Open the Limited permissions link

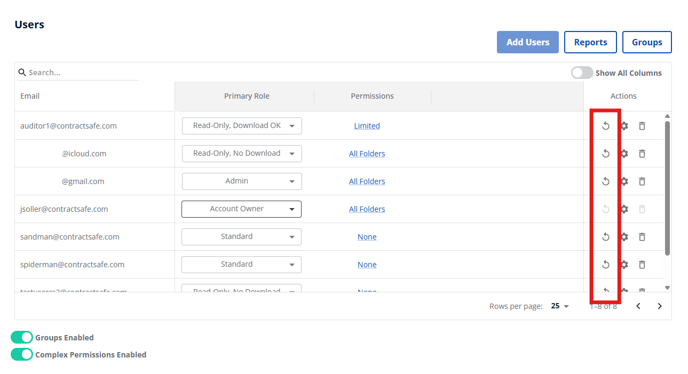click(x=367, y=126)
